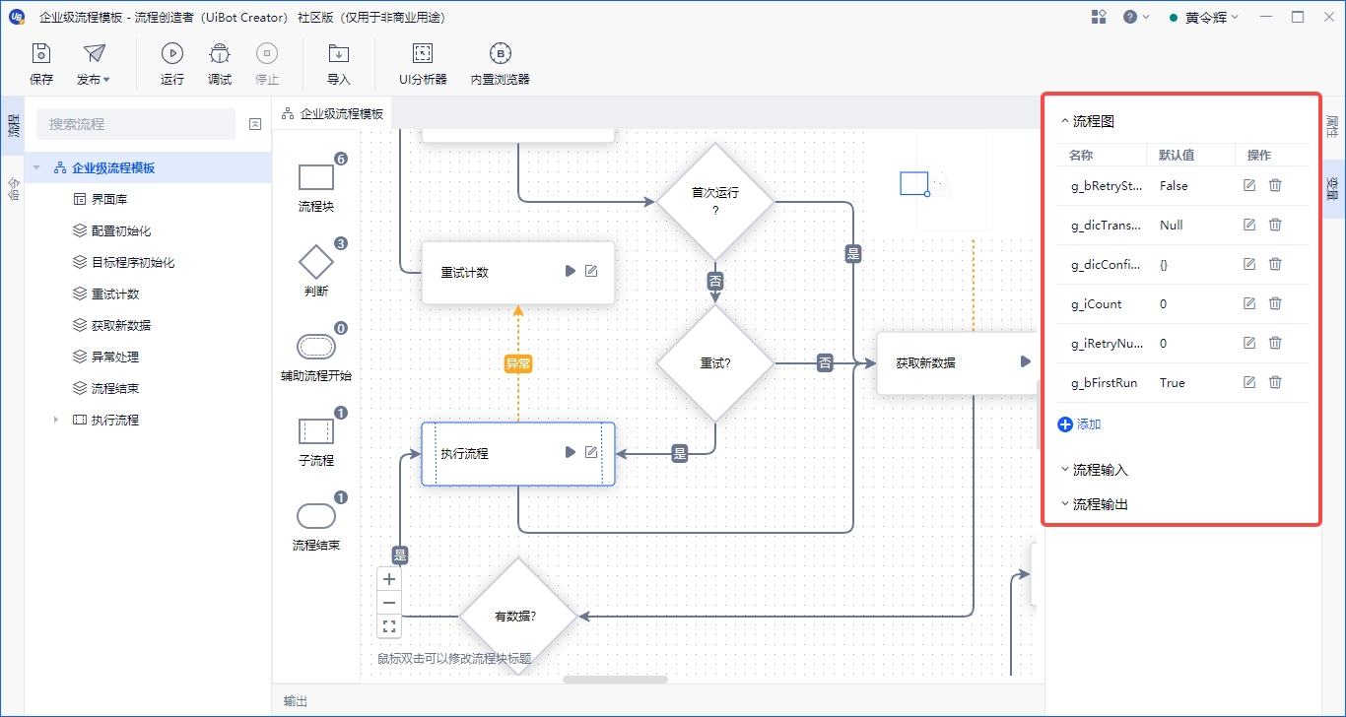Zoom in canvas with plus button
The width and height of the screenshot is (1346, 717).
click(x=389, y=579)
